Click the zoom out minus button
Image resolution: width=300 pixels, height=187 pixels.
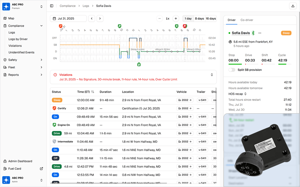pos(159,19)
